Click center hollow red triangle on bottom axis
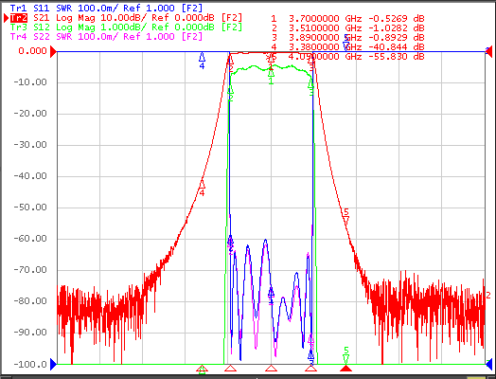This screenshot has width=496, height=379. pos(271,369)
